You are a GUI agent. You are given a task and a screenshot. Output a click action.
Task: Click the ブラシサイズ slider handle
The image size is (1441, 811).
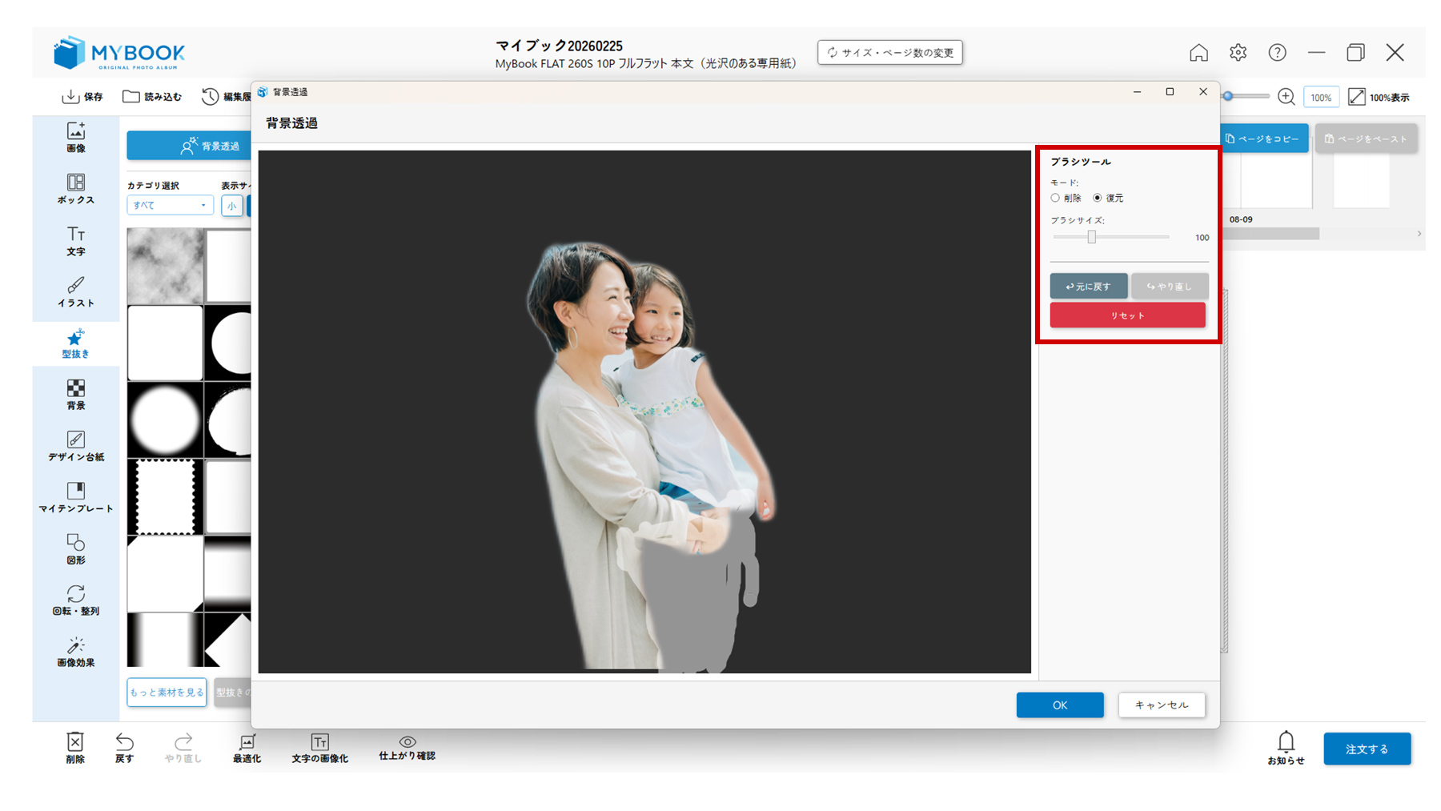pyautogui.click(x=1091, y=237)
